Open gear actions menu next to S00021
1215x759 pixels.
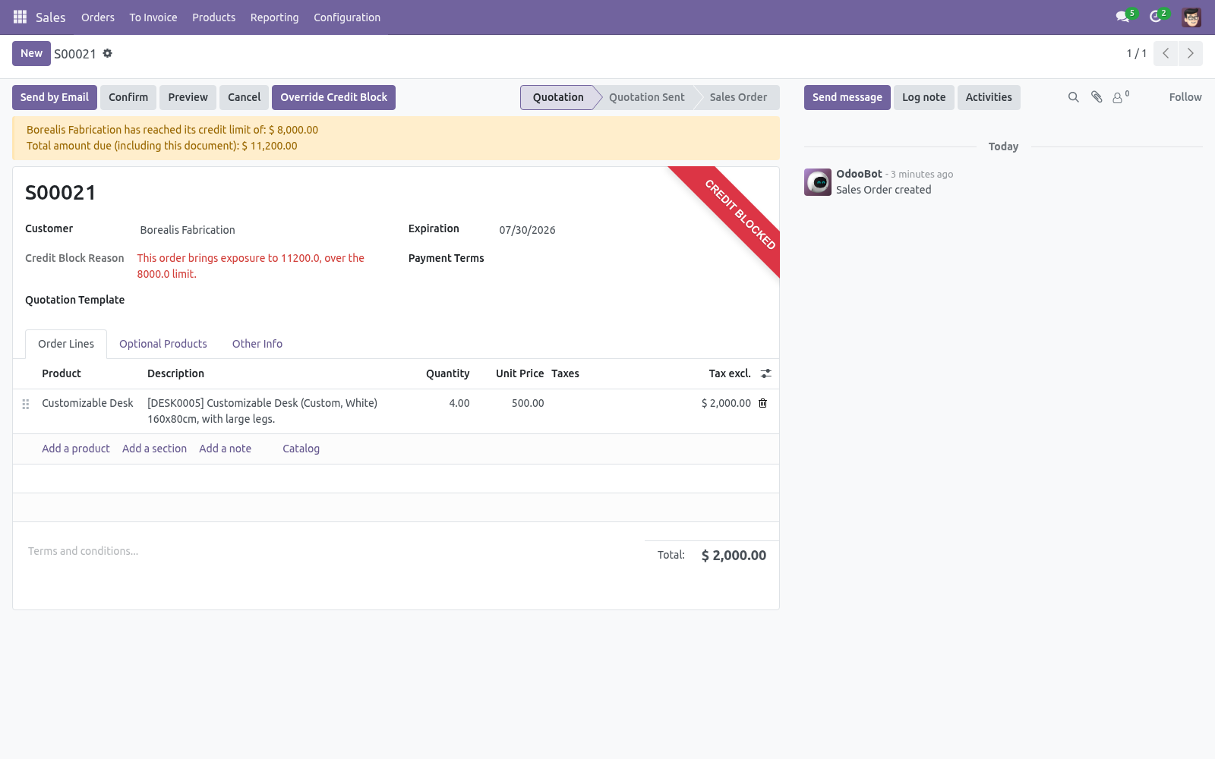[x=108, y=53]
